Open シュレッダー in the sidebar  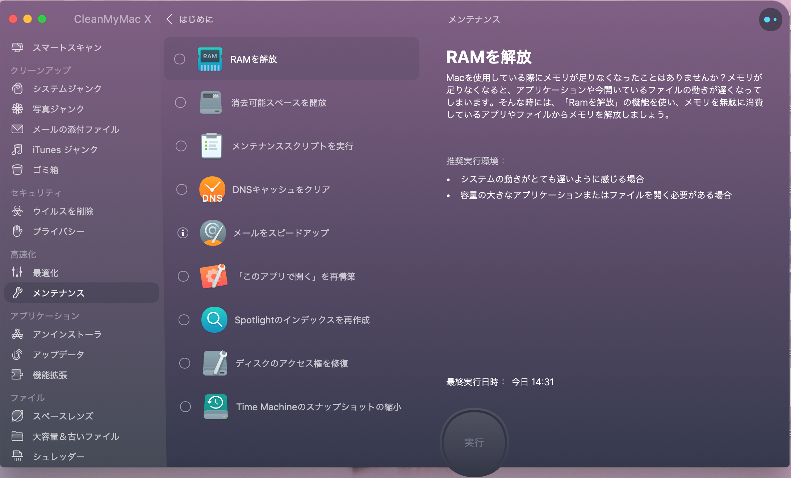[x=82, y=456]
